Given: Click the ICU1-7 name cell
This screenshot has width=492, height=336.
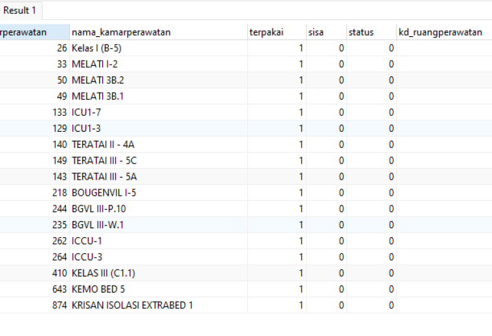Looking at the screenshot, I should (x=159, y=112).
